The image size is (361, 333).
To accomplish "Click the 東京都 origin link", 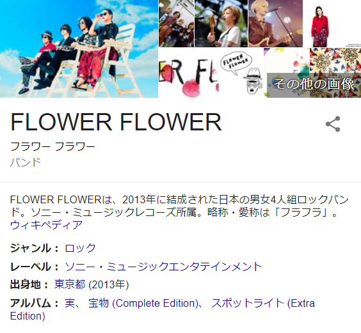I will pyautogui.click(x=70, y=284).
